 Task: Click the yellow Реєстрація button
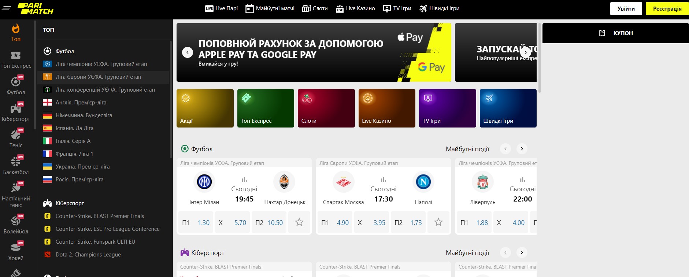(x=667, y=9)
